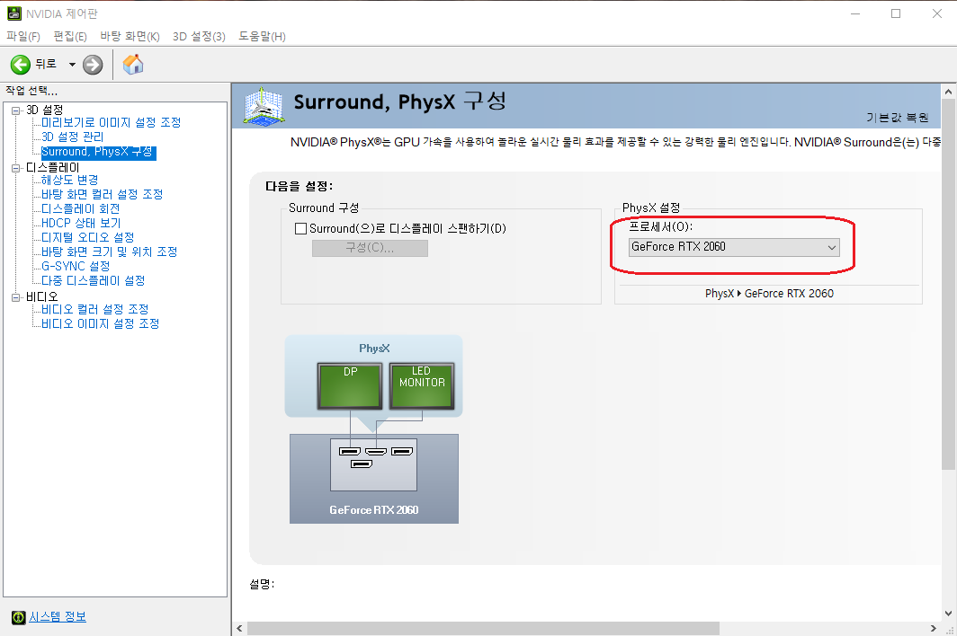Go to the Home page icon

coord(133,64)
